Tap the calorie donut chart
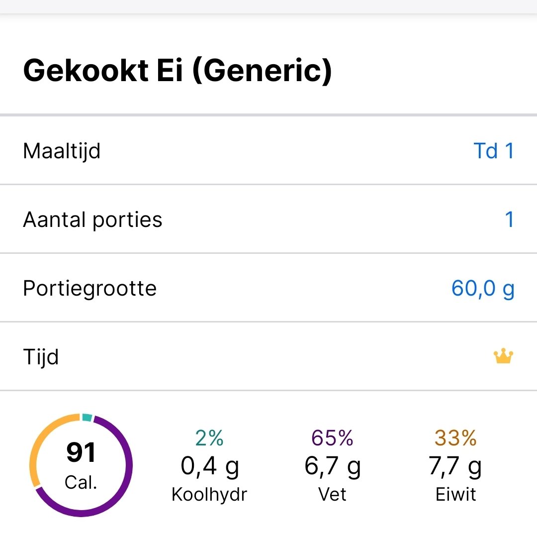 tap(81, 465)
